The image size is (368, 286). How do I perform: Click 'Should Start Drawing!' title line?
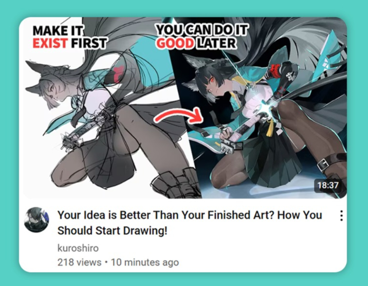112,231
